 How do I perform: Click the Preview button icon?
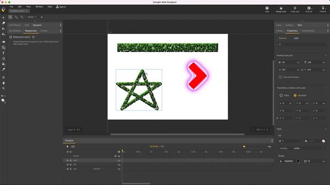click(308, 8)
